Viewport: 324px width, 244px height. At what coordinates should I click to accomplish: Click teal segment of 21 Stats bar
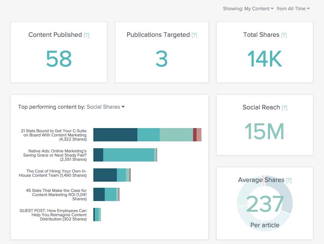tap(148, 135)
